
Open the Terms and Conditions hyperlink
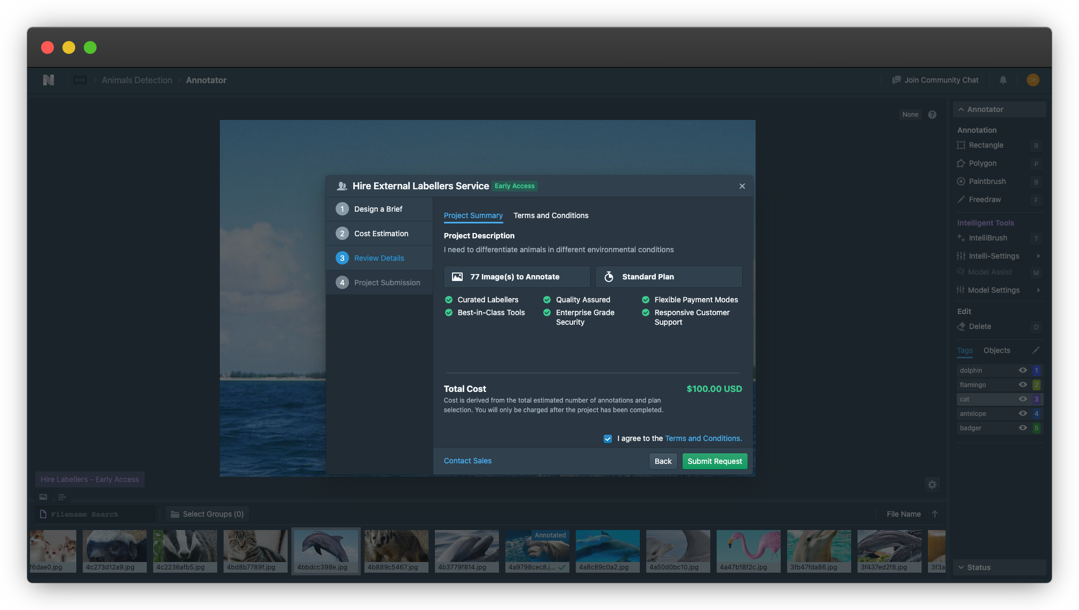coord(703,438)
